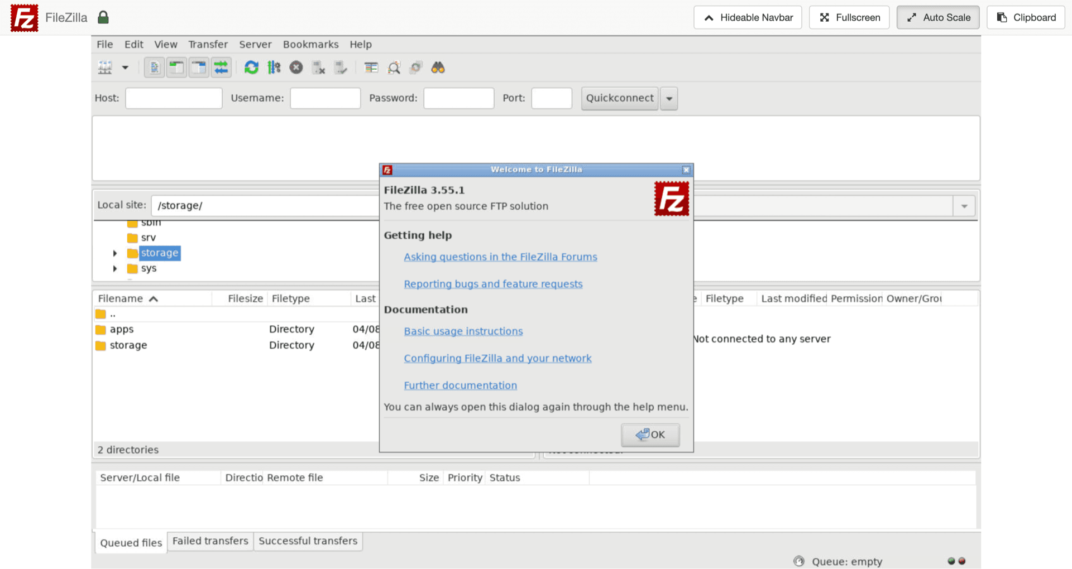
Task: Switch to the Successful transfers tab
Action: 308,541
